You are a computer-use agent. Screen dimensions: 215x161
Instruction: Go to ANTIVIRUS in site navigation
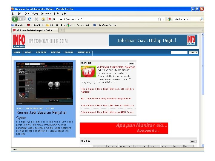click(84, 52)
